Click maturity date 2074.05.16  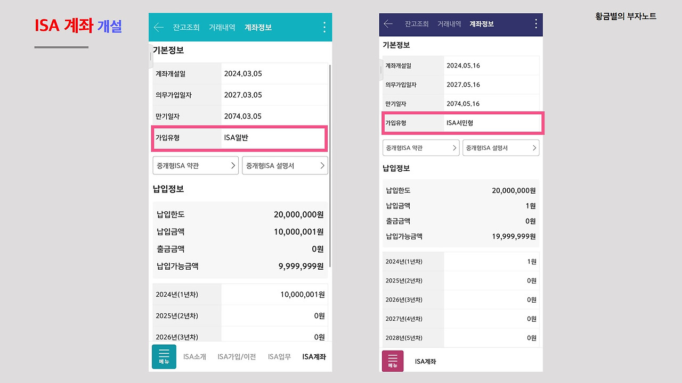point(463,104)
